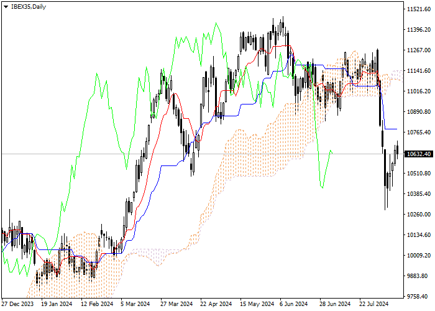Click the 10134.60 price scale value

(419, 235)
